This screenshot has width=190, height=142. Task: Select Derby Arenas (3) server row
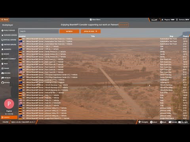pyautogui.click(x=104, y=57)
